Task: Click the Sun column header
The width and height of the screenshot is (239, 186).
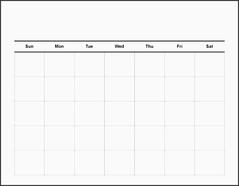Action: click(x=29, y=46)
